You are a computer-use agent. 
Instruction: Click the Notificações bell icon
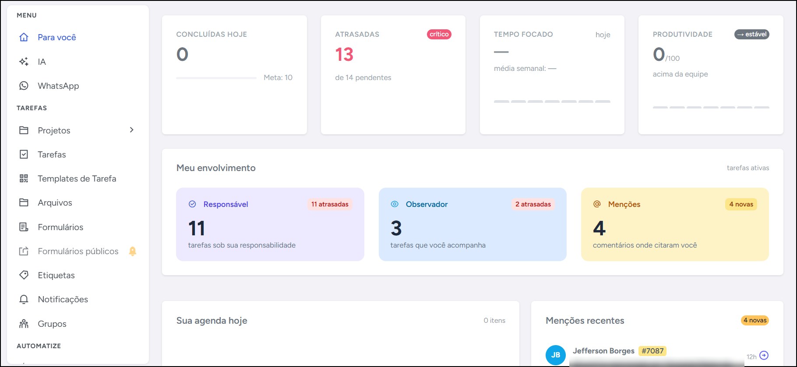pyautogui.click(x=24, y=299)
